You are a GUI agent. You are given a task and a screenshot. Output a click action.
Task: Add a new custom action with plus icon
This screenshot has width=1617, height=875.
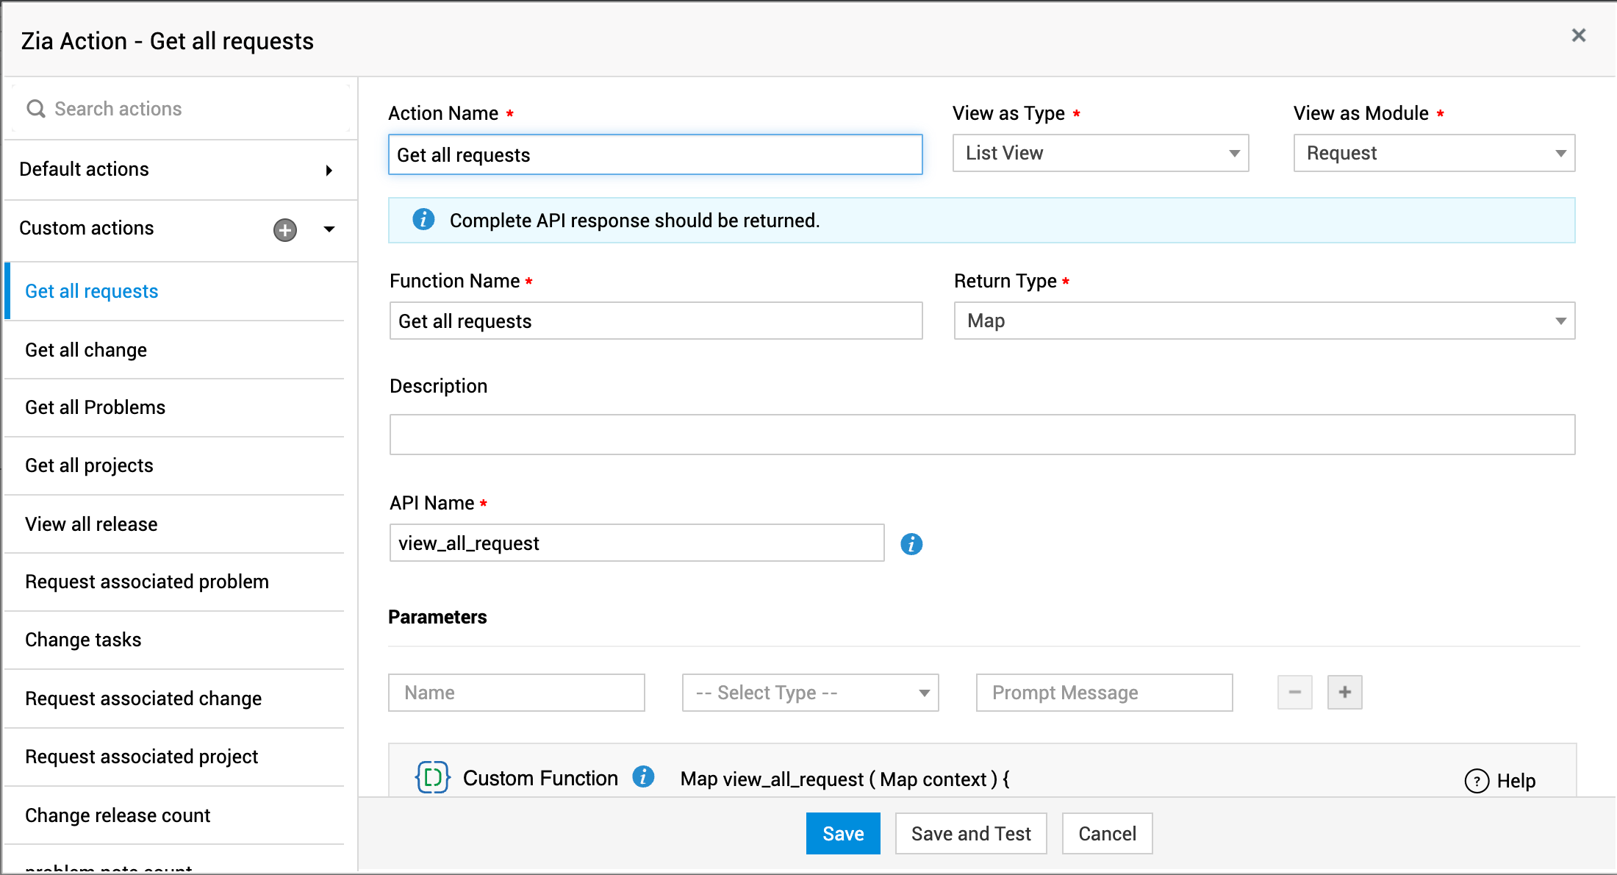pos(285,230)
